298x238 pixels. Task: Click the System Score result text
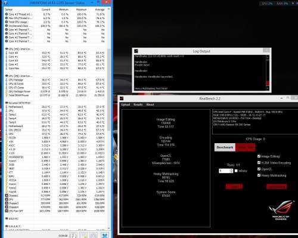click(166, 194)
